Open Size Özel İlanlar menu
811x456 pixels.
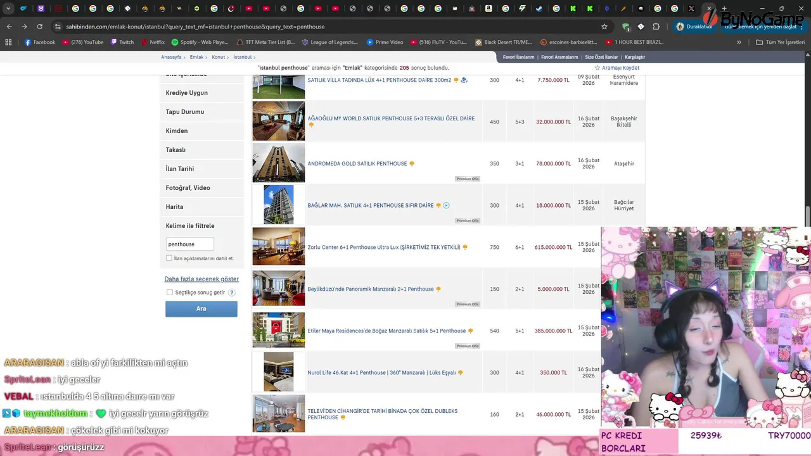[x=601, y=57]
